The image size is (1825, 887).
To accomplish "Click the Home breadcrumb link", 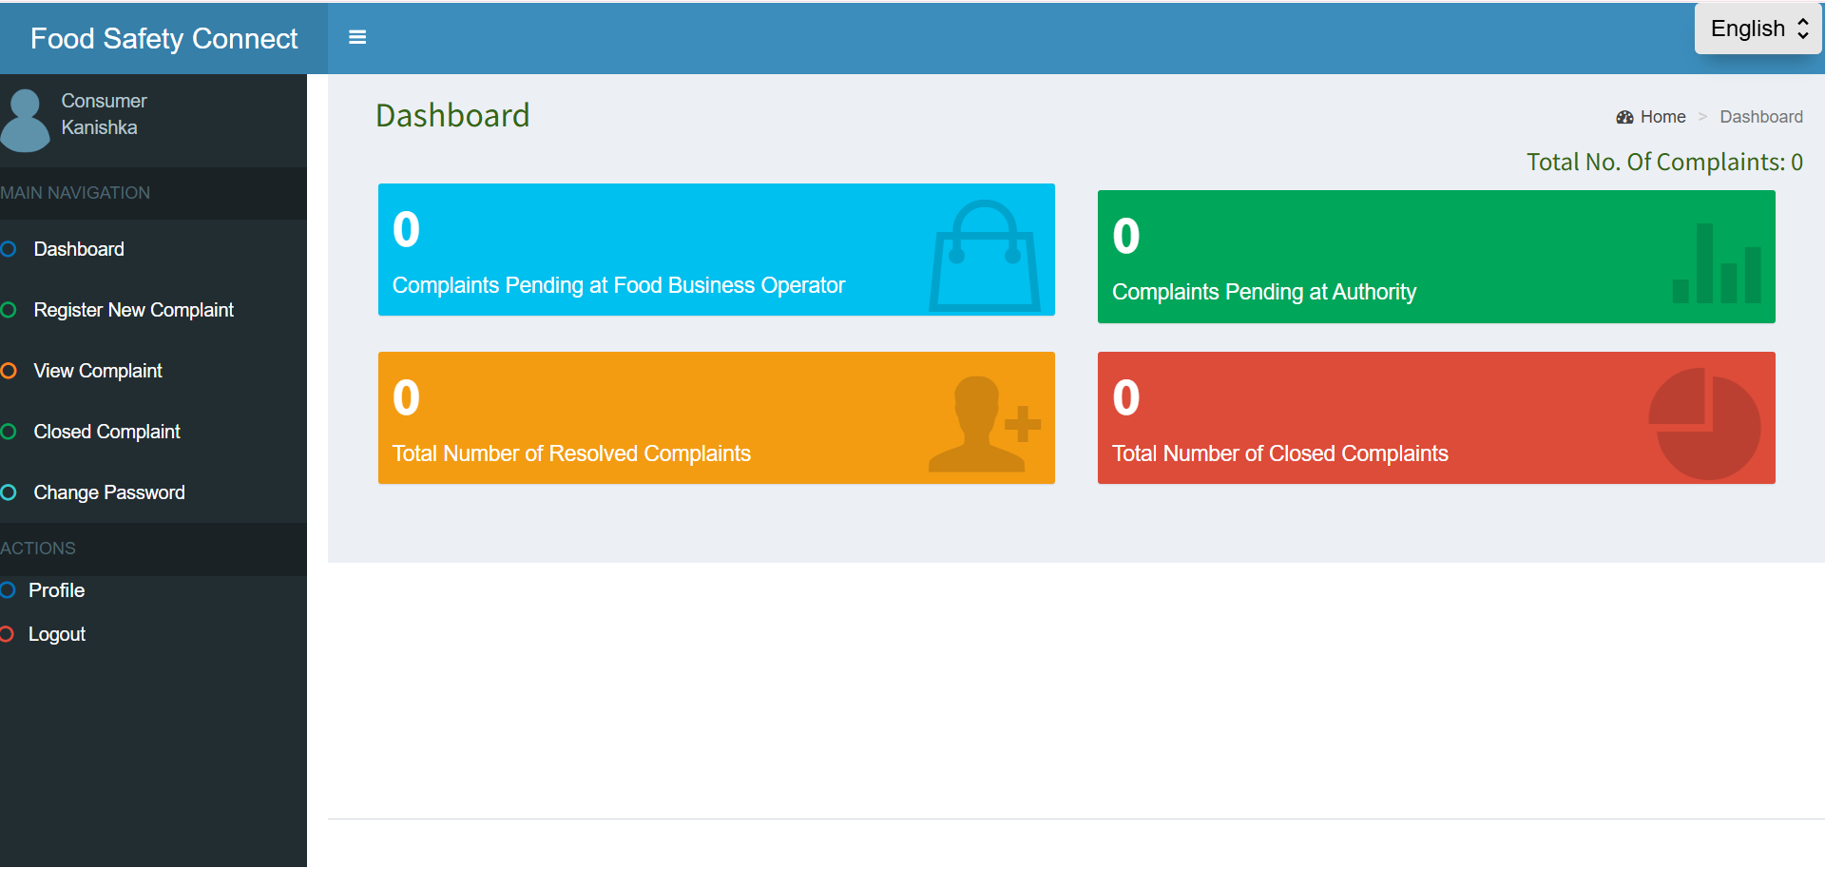I will (1662, 117).
